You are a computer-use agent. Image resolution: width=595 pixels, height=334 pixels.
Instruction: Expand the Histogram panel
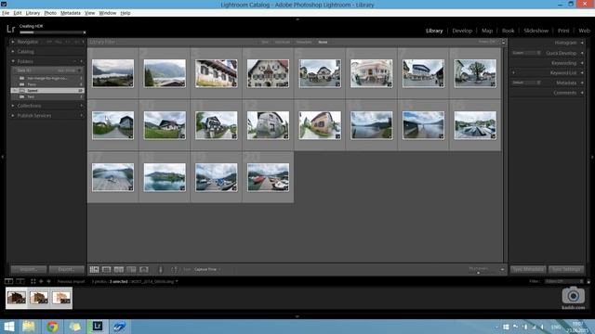582,43
